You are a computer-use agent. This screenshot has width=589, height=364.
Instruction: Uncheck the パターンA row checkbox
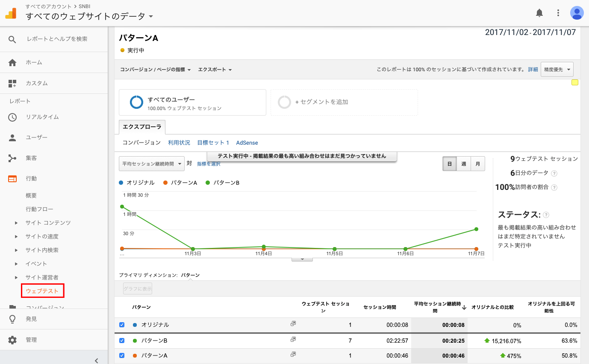click(122, 355)
